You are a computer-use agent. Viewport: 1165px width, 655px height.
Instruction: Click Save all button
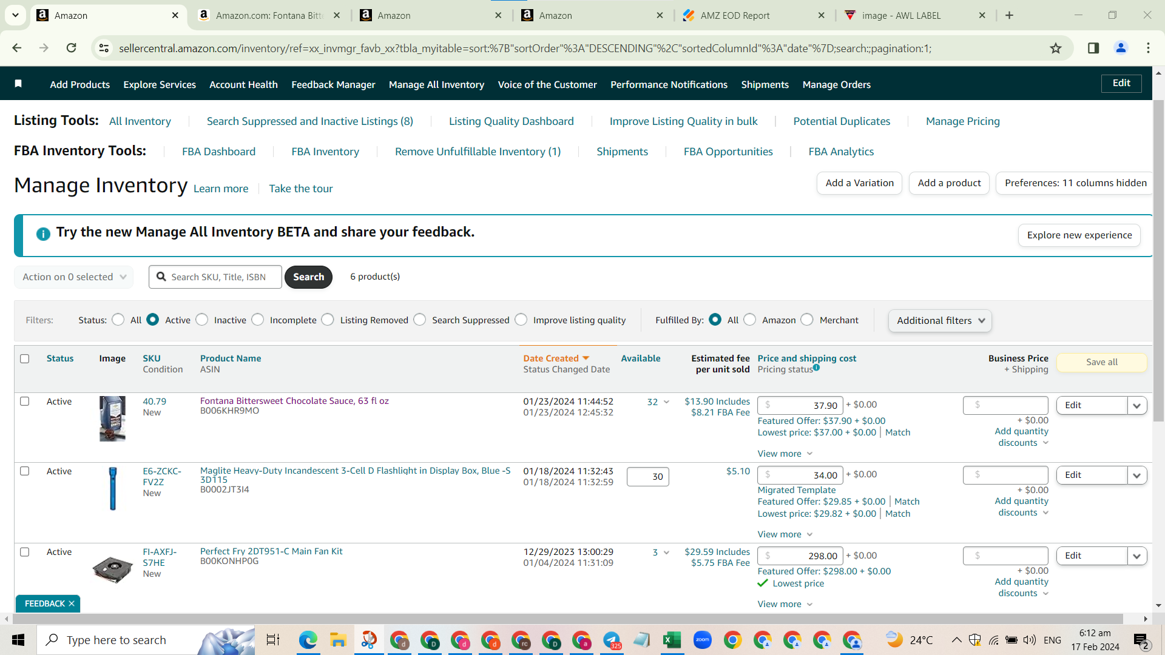[1102, 362]
